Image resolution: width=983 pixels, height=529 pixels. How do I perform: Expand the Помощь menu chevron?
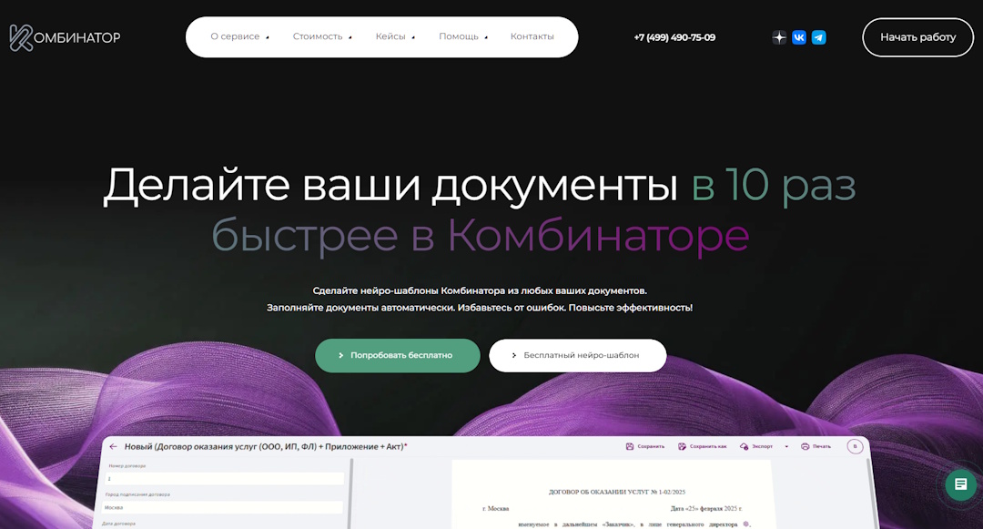pos(487,37)
